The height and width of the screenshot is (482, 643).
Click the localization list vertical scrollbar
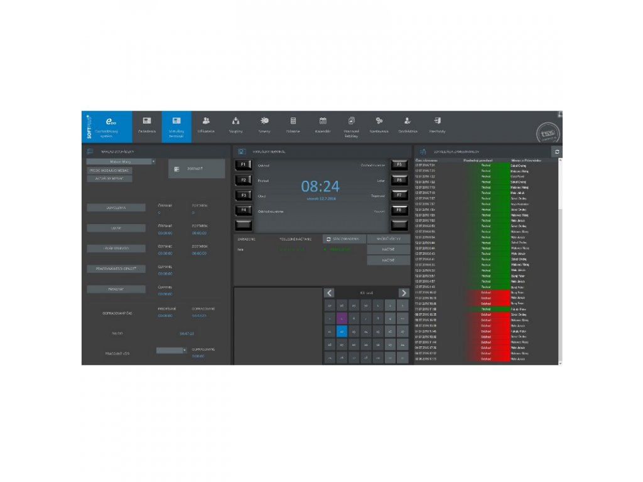(x=560, y=261)
